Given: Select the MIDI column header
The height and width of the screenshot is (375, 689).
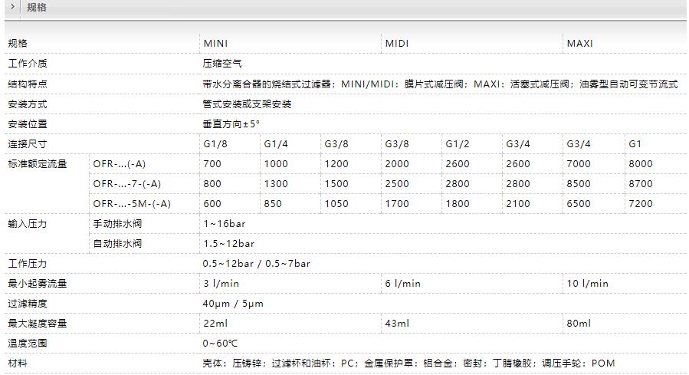Looking at the screenshot, I should 397,44.
